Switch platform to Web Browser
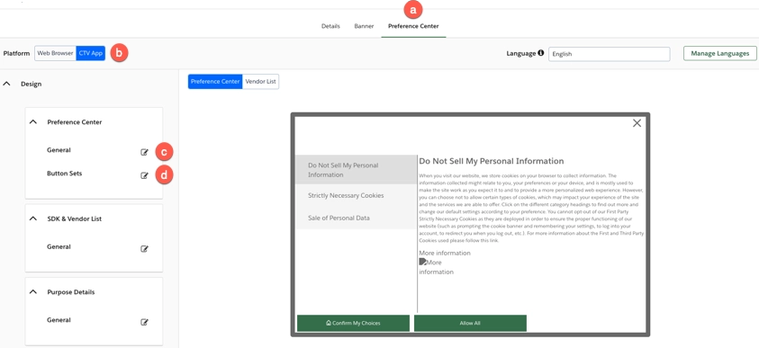 tap(55, 53)
